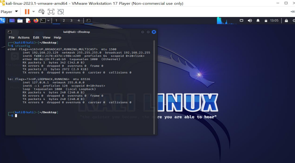This screenshot has width=295, height=163.
Task: Toggle VMware Unity mode icon
Action: coord(61,12)
